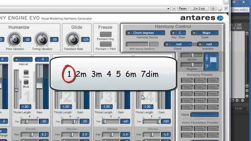
Task: Toggle the checkbox in host toolbar
Action: [226, 8]
